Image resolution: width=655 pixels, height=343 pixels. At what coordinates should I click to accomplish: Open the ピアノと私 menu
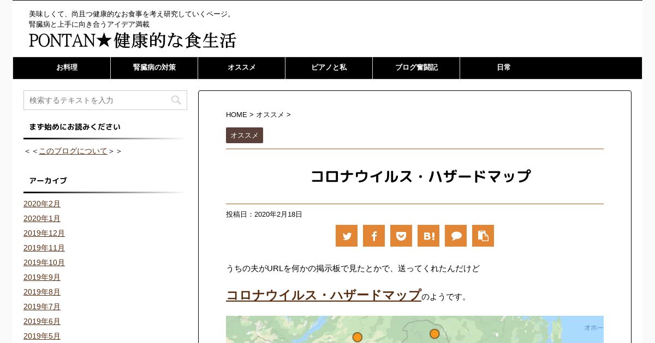329,68
